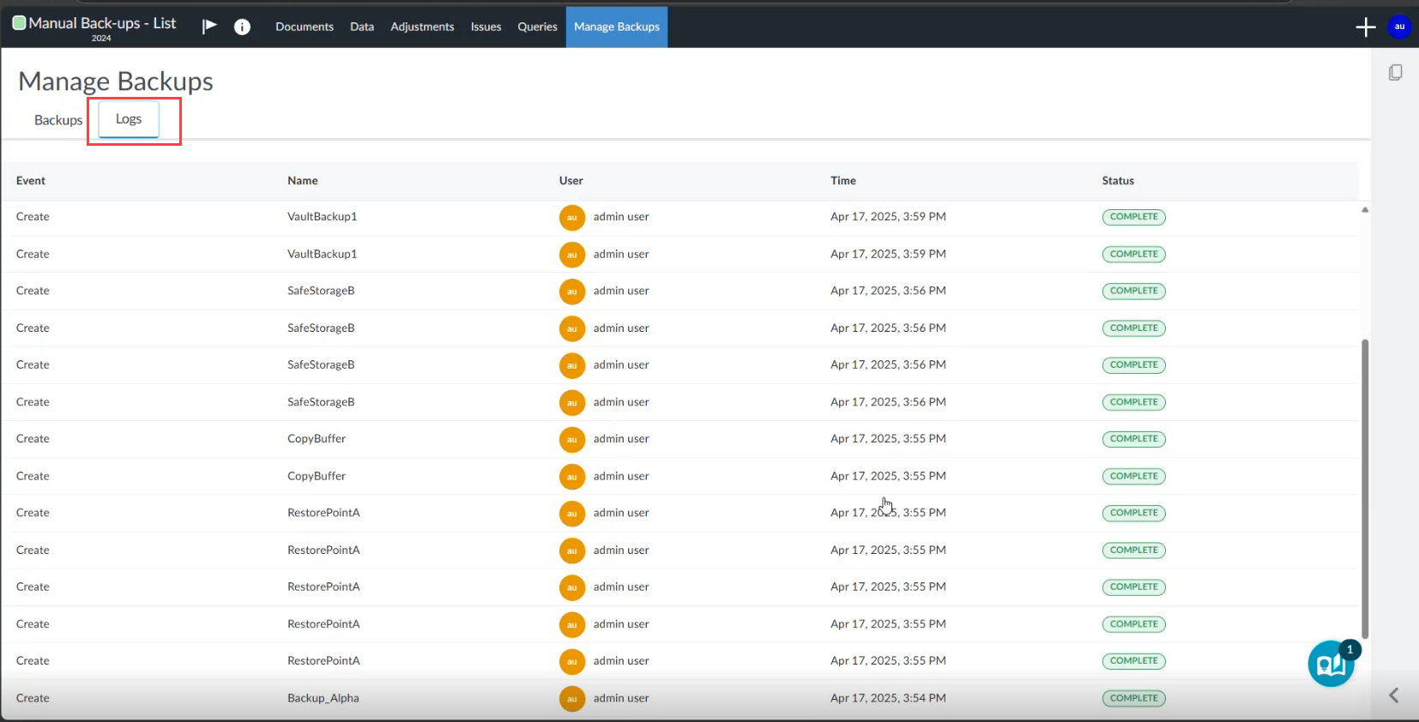Image resolution: width=1419 pixels, height=722 pixels.
Task: Click the Time column header
Action: 843,181
